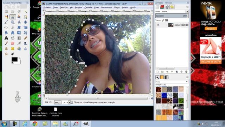
Task: Select the Zoom magnifier tool
Action: click(x=13, y=22)
